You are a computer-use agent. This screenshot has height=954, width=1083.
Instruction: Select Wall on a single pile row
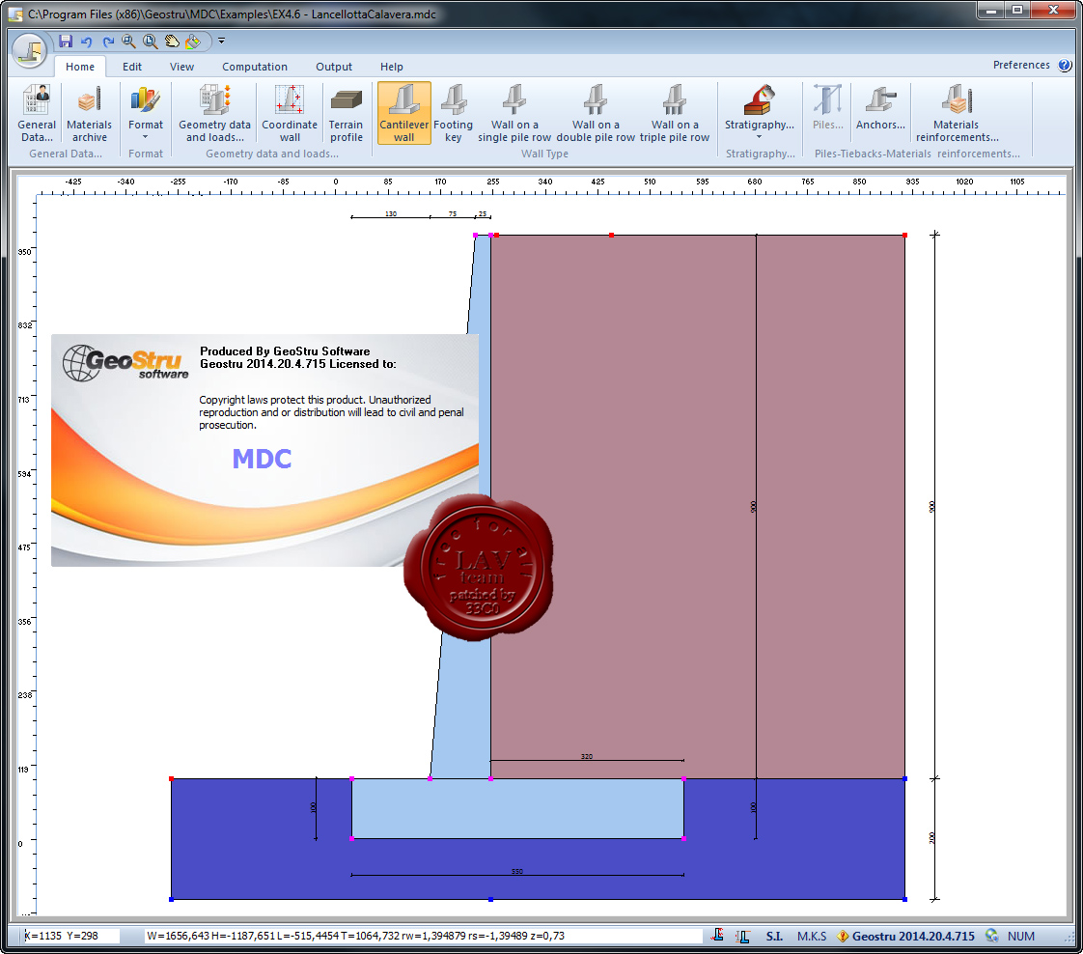pyautogui.click(x=514, y=113)
